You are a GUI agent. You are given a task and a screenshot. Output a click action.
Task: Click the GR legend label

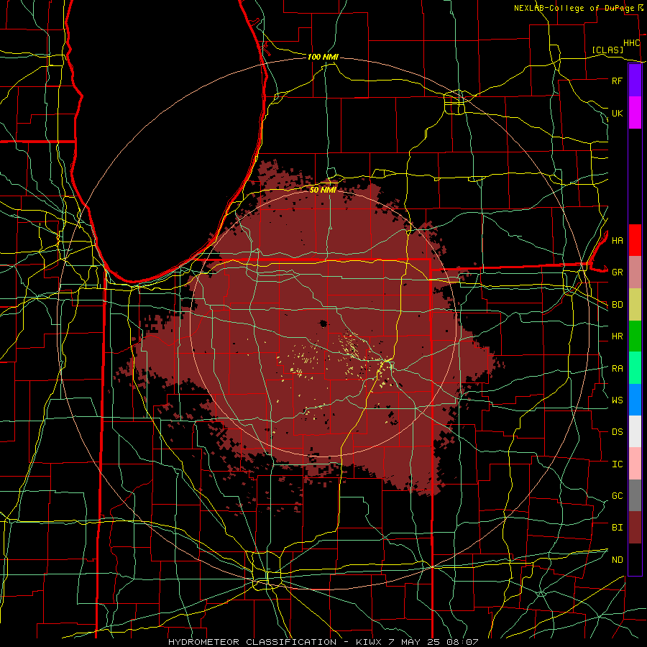pos(617,272)
